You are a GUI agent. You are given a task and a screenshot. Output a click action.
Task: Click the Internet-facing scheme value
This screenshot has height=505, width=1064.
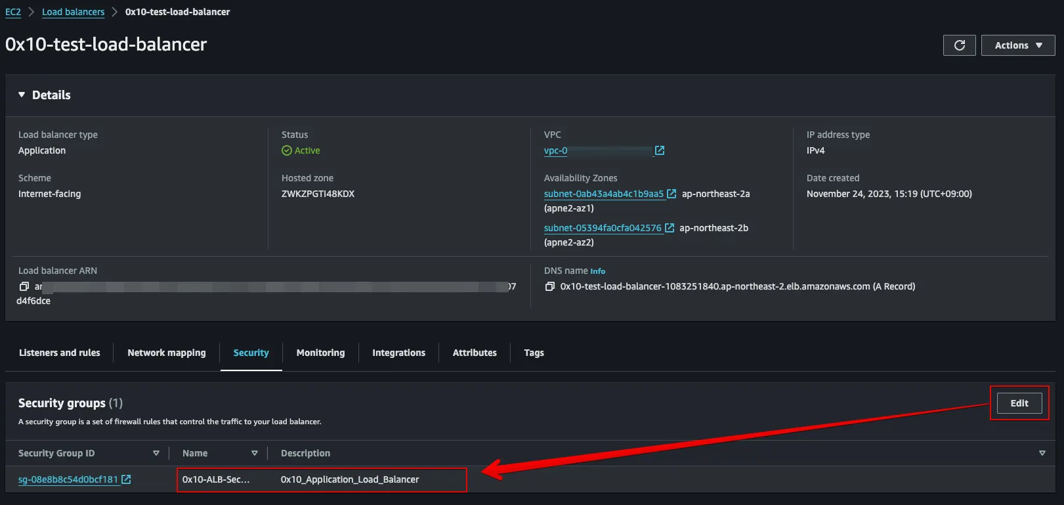coord(50,194)
